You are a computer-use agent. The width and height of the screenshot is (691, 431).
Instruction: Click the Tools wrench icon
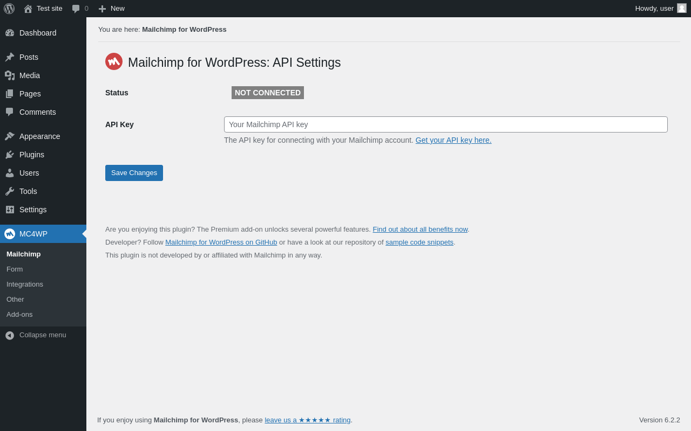coord(10,191)
